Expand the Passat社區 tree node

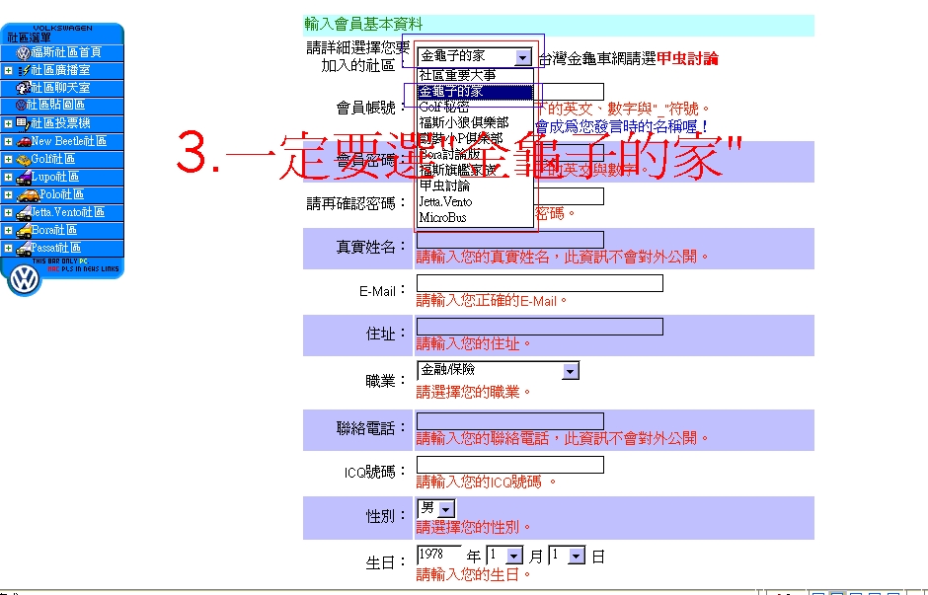(x=8, y=248)
